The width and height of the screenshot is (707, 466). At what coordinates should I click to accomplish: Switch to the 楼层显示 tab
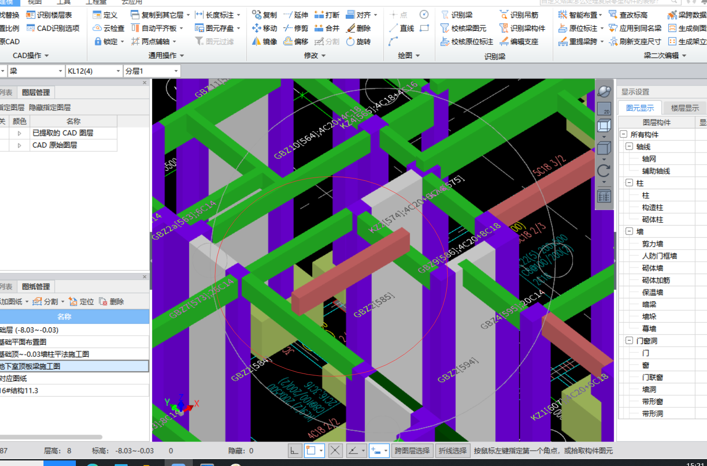(685, 108)
